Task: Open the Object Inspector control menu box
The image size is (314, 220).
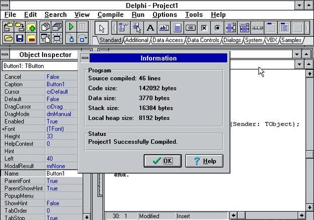Action: click(5, 54)
